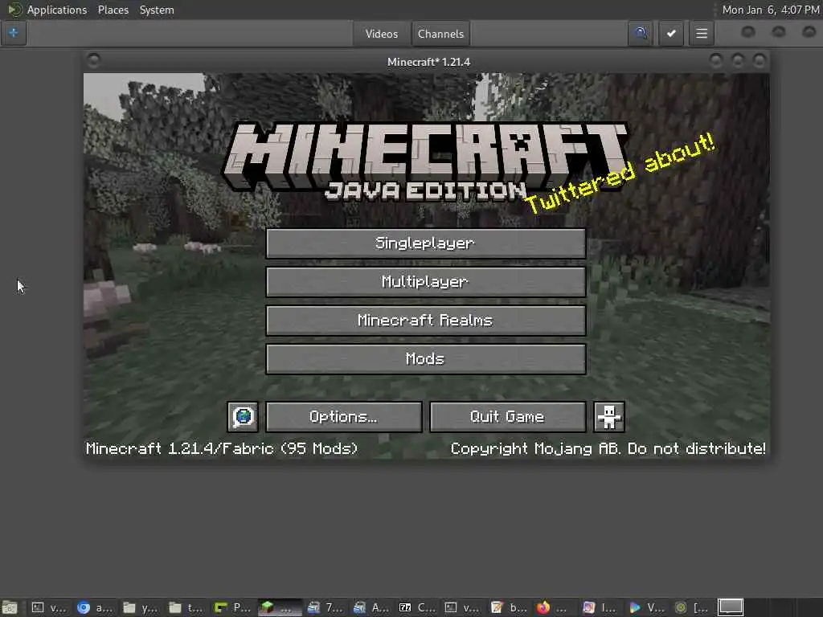Click the workspace switcher box in taskbar
Viewport: 823px width, 617px height.
[x=731, y=607]
